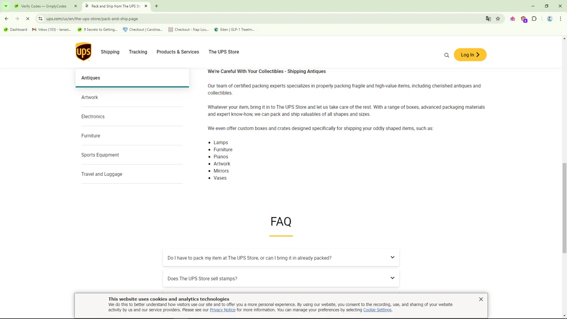Open the Tracking menu

[x=138, y=52]
